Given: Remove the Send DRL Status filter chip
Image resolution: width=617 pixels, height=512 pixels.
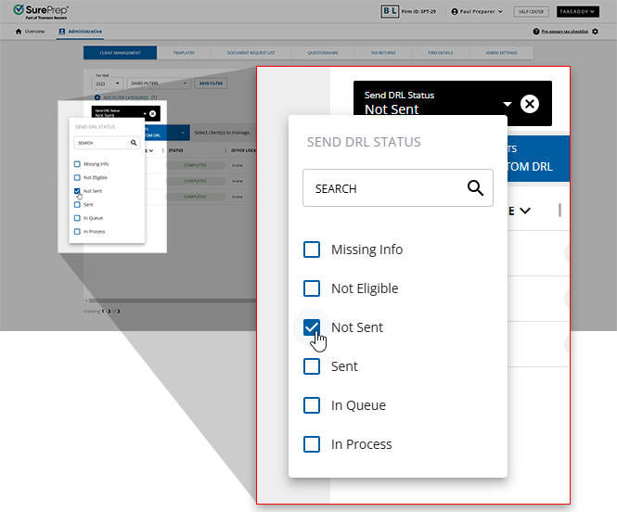Looking at the screenshot, I should [x=529, y=104].
